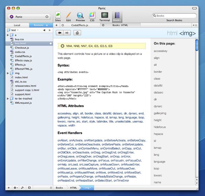
Task: Go forward in the book browser
Action: (67, 33)
